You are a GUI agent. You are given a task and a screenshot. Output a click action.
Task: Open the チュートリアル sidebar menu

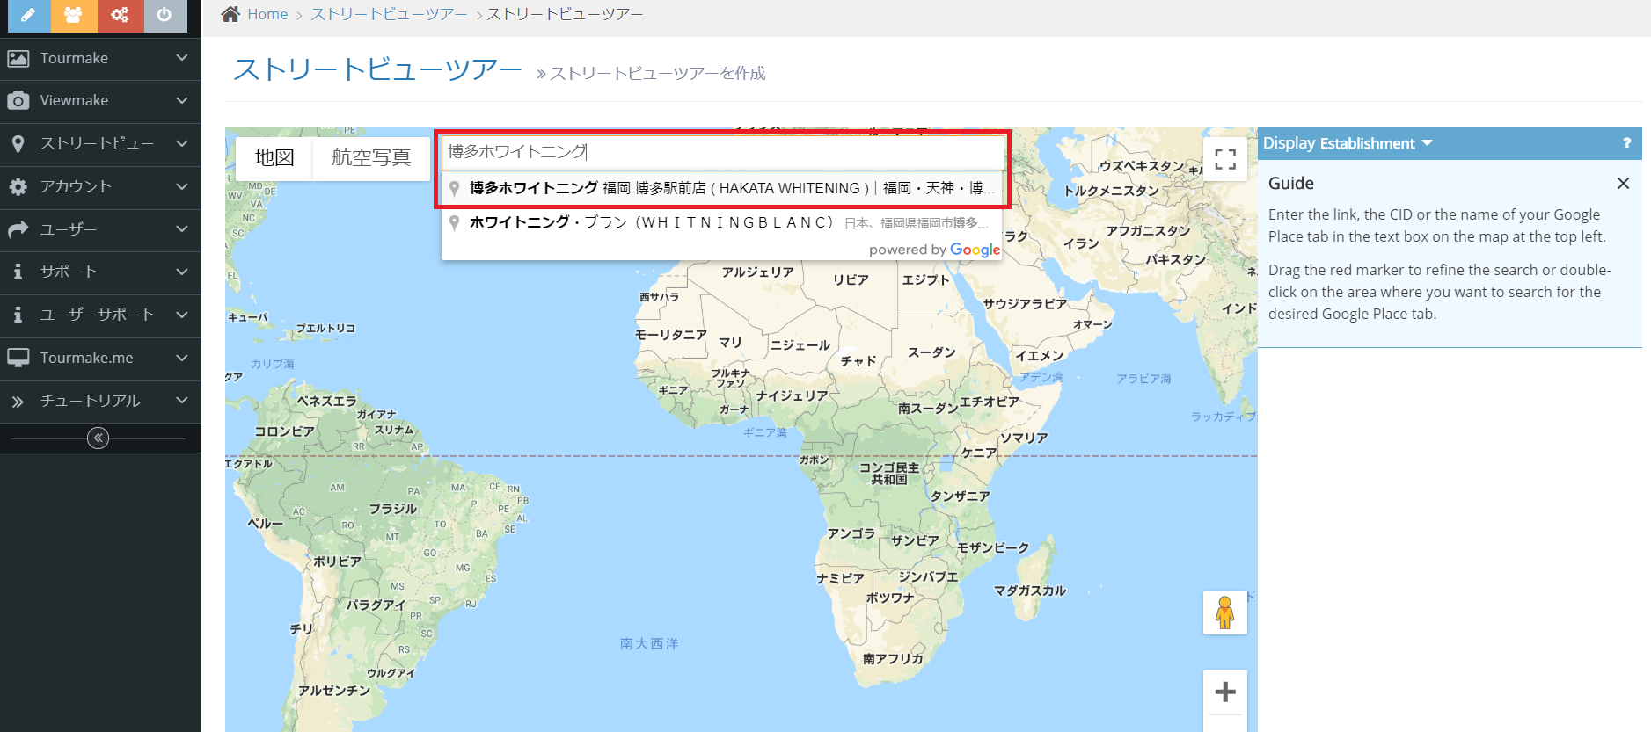pyautogui.click(x=100, y=401)
